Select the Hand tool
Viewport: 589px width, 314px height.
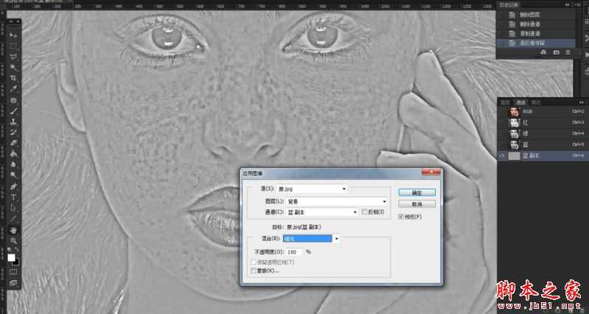click(x=14, y=230)
